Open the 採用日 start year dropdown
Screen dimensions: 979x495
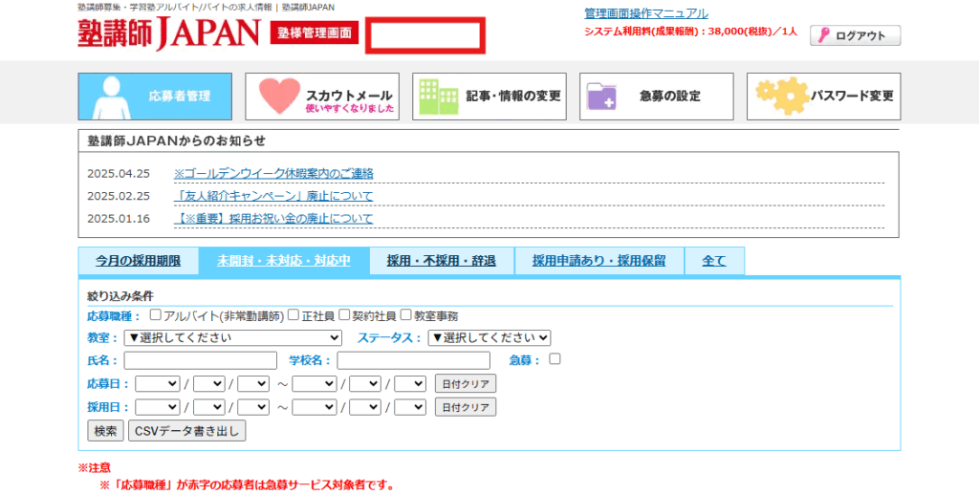pos(158,407)
